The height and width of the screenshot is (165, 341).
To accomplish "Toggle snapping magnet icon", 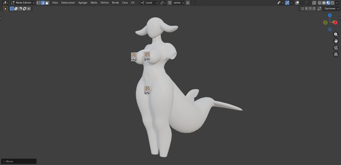I will click(x=170, y=3).
